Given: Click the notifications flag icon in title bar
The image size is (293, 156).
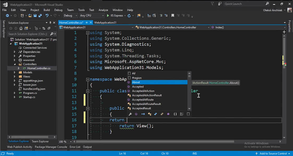Looking at the screenshot, I should pyautogui.click(x=212, y=4).
